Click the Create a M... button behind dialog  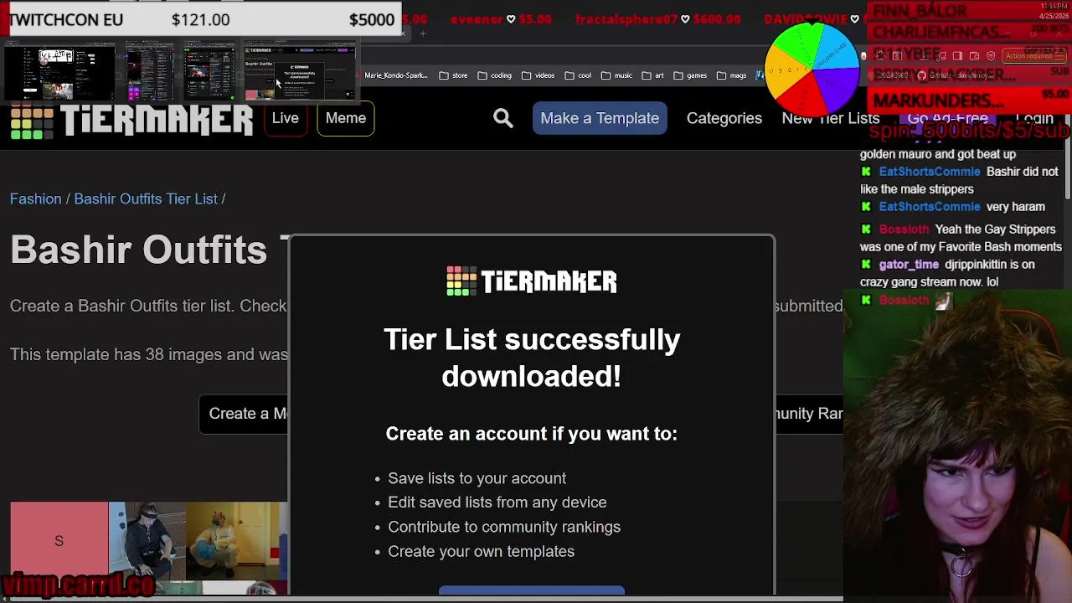(x=244, y=414)
